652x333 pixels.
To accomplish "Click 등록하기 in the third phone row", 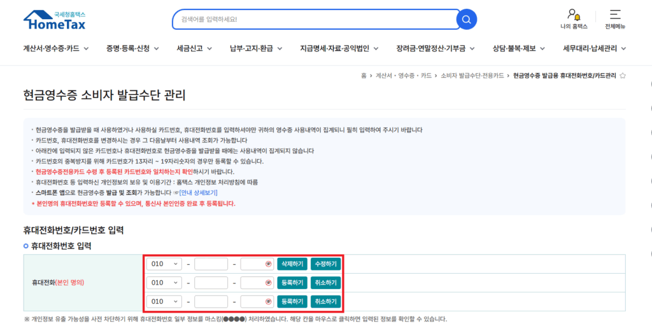I will pyautogui.click(x=292, y=301).
